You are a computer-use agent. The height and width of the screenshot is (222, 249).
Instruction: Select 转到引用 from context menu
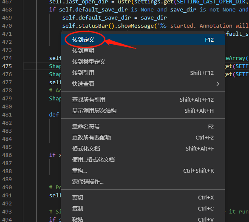tap(143, 73)
